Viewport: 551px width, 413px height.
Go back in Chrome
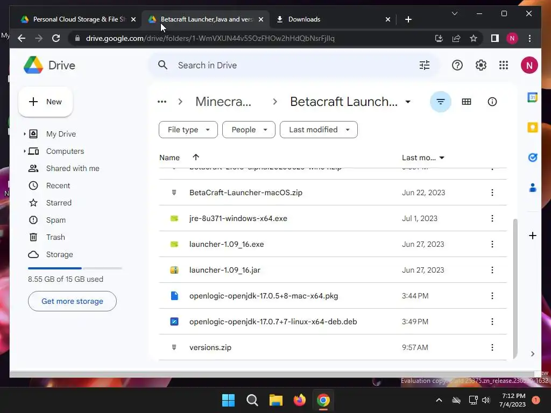click(x=22, y=38)
